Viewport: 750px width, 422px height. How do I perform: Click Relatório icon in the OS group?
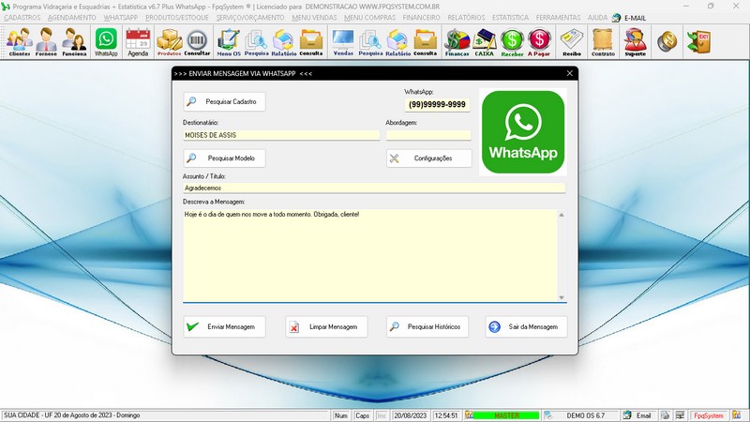(x=284, y=42)
